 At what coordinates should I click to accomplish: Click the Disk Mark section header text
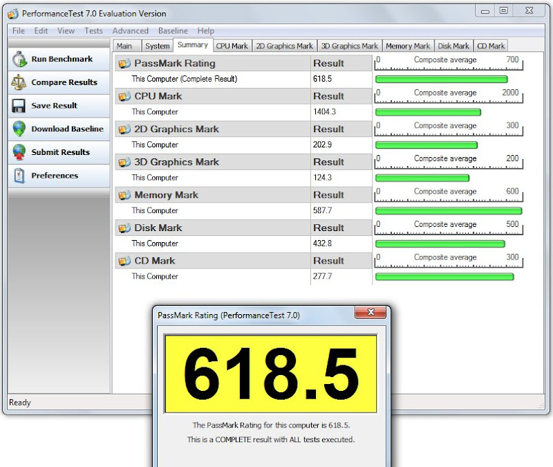158,228
